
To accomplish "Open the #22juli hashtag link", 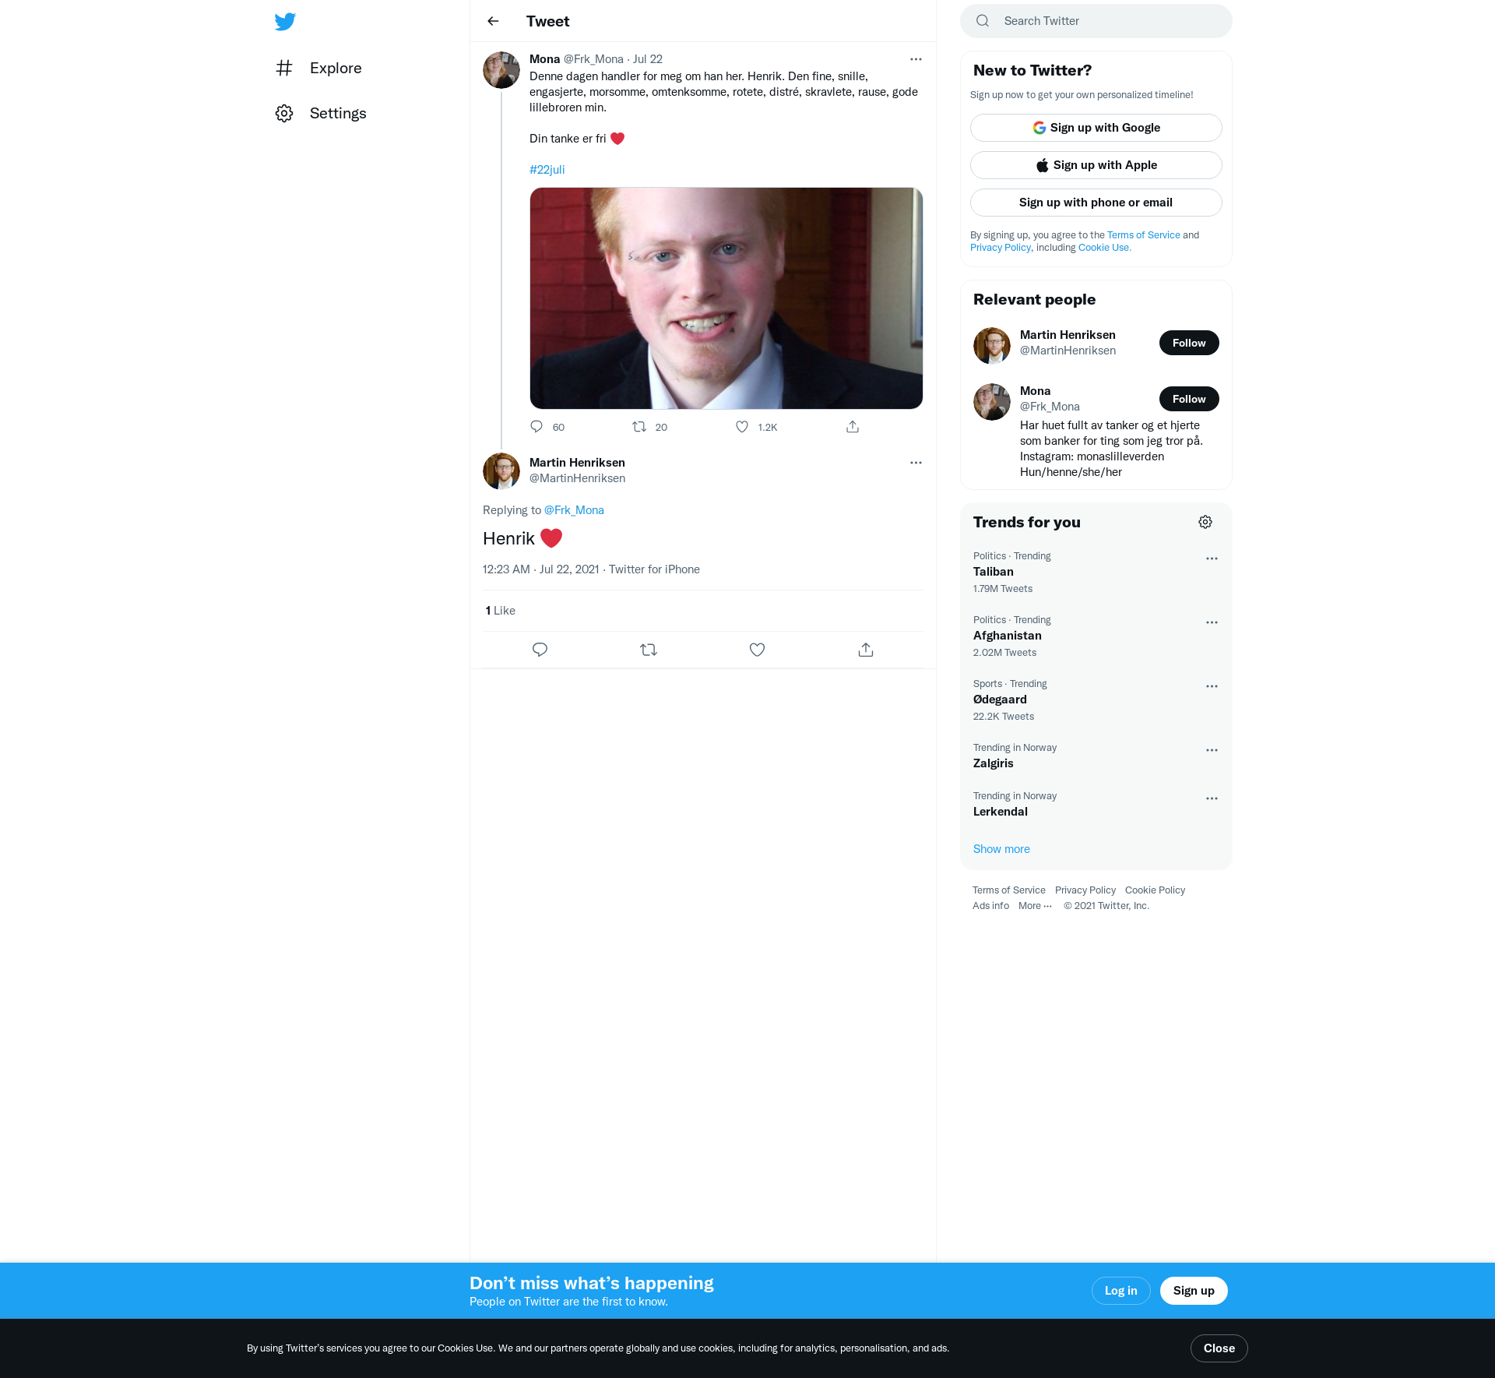I will pyautogui.click(x=547, y=170).
